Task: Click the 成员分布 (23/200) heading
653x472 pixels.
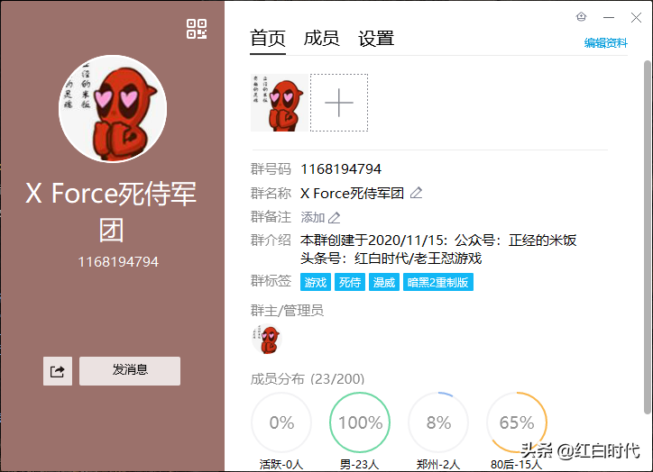Action: pyautogui.click(x=308, y=379)
